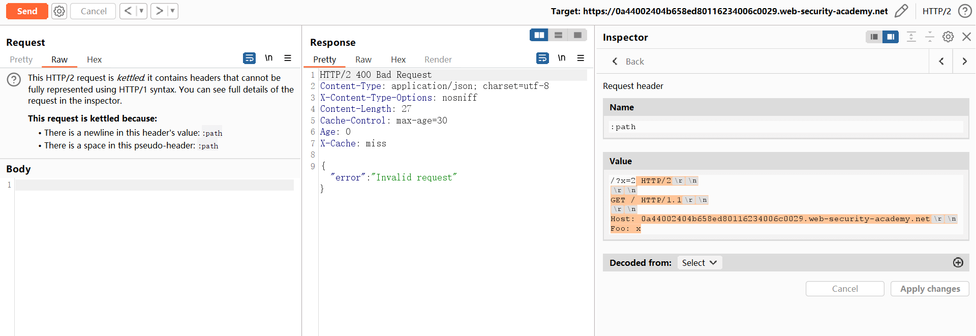Switch to the Response Render tab

(438, 59)
